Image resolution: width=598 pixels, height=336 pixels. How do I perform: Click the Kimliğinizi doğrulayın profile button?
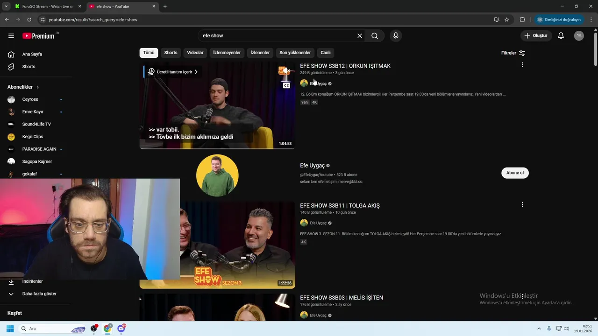tap(559, 20)
